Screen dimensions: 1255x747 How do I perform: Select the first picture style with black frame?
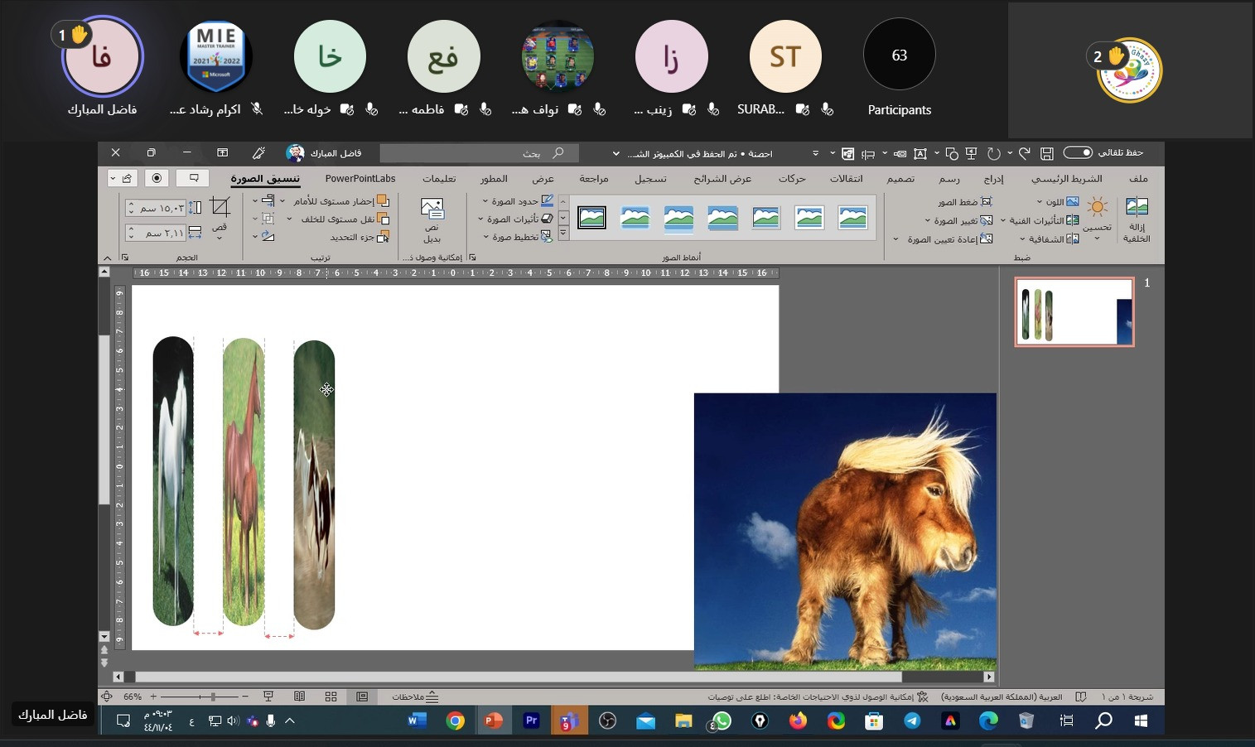click(591, 218)
